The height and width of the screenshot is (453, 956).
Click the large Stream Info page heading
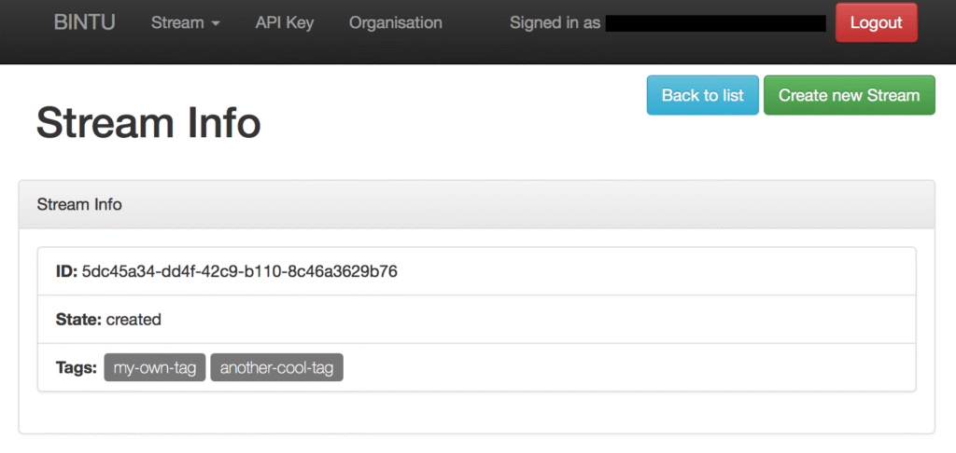pyautogui.click(x=148, y=123)
